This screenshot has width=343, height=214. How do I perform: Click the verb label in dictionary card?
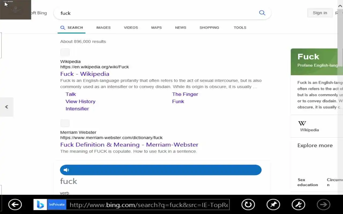click(x=65, y=193)
